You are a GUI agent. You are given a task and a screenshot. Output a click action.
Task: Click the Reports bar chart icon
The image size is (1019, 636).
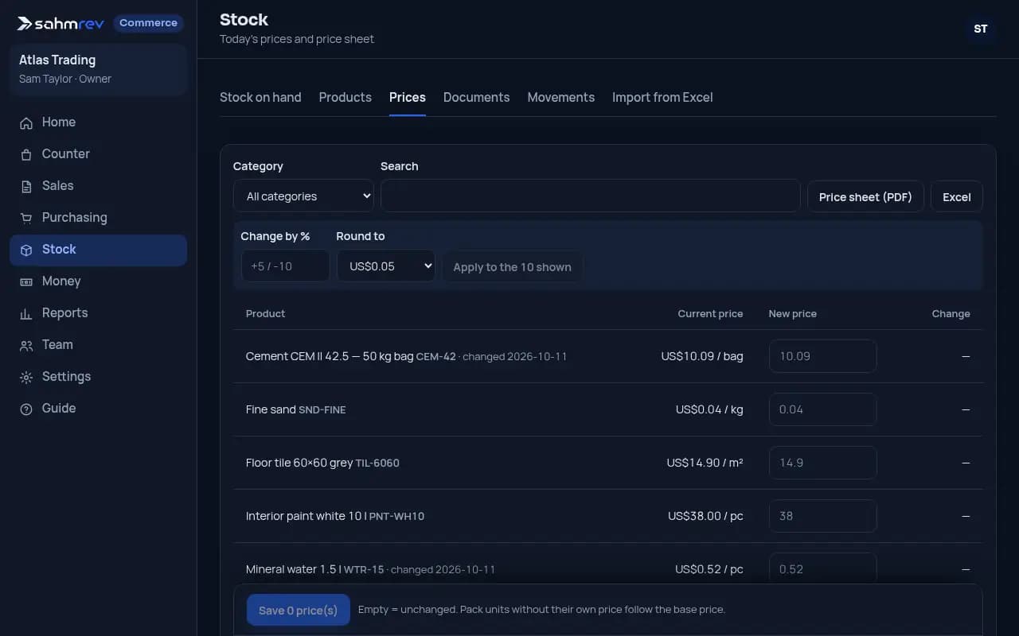[x=26, y=313]
